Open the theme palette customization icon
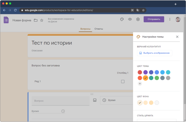 (x=122, y=19)
